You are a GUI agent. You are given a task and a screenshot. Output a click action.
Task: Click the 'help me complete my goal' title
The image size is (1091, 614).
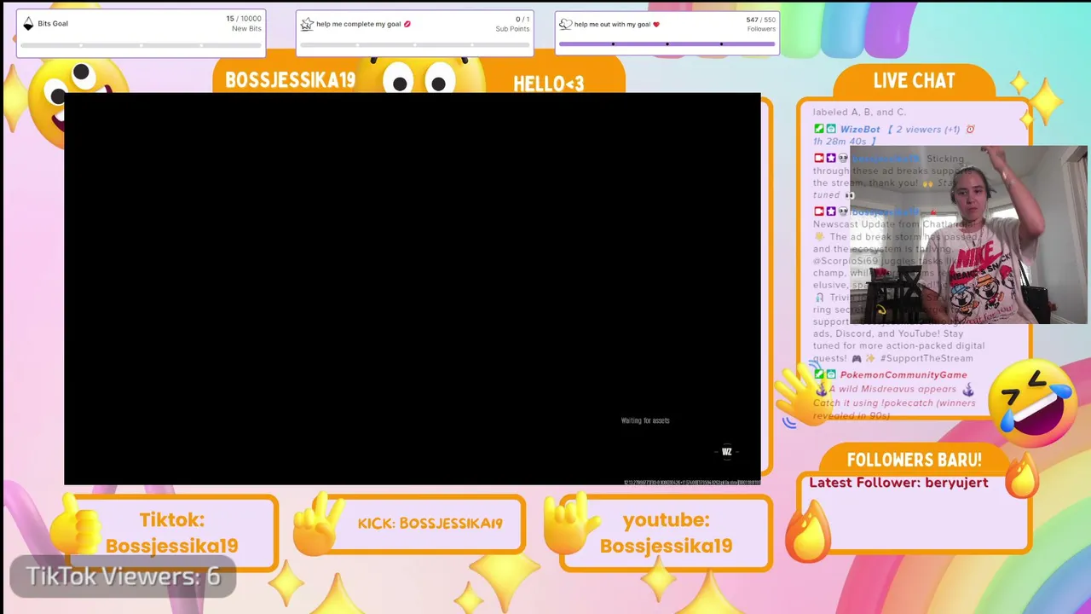[358, 24]
